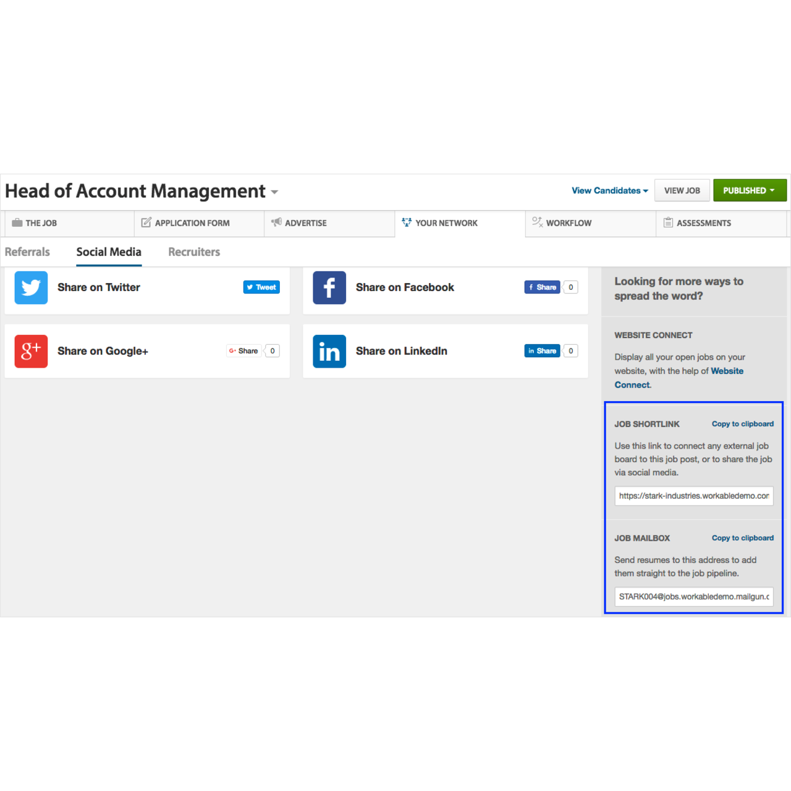Click the Twitter bird icon
This screenshot has height=791, width=791.
tap(31, 287)
